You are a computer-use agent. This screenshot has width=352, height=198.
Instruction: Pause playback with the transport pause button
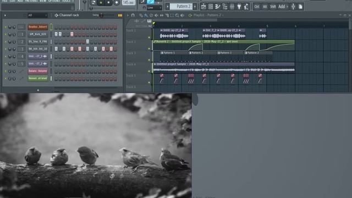click(101, 2)
